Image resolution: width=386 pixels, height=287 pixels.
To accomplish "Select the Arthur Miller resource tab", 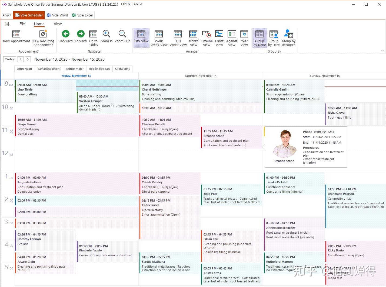I will click(x=75, y=69).
